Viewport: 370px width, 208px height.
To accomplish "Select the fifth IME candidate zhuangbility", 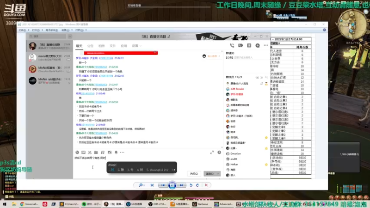I will coord(157,170).
